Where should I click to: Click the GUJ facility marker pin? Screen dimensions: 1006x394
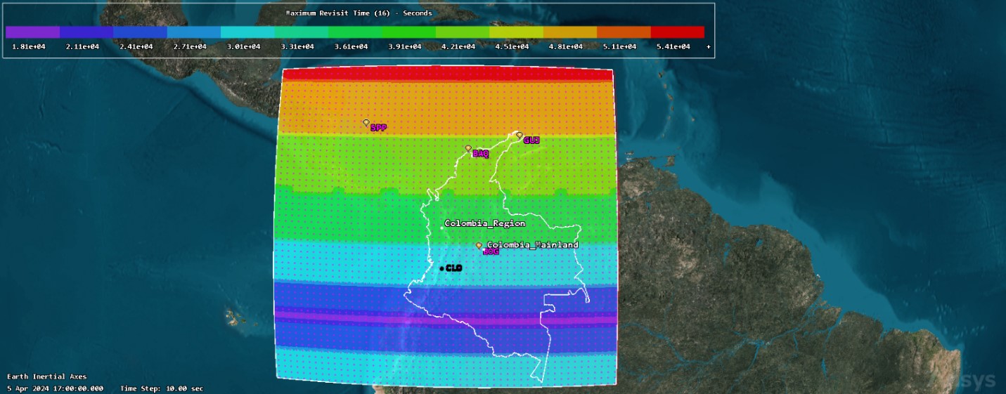(x=520, y=135)
